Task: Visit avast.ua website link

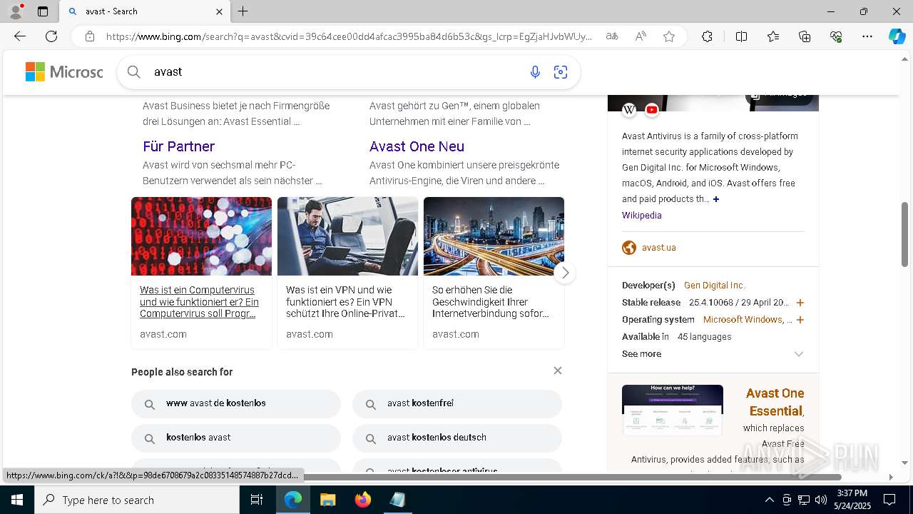Action: click(x=658, y=248)
